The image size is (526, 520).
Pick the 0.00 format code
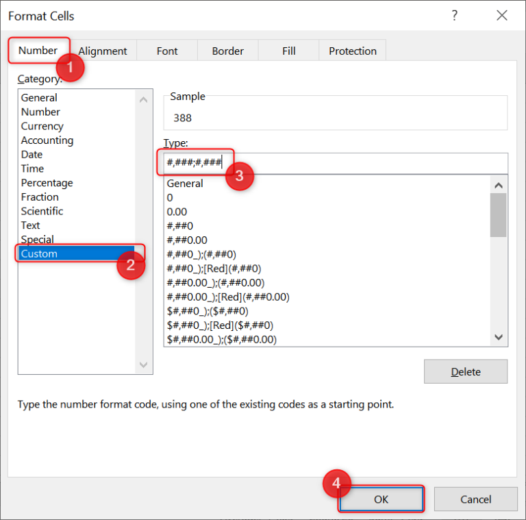click(x=177, y=212)
